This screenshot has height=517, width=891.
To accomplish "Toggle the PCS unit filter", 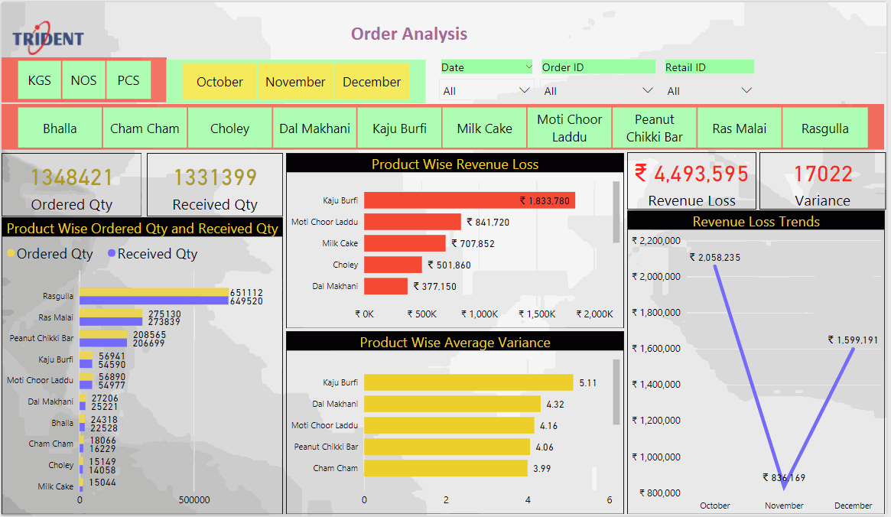I will 128,80.
